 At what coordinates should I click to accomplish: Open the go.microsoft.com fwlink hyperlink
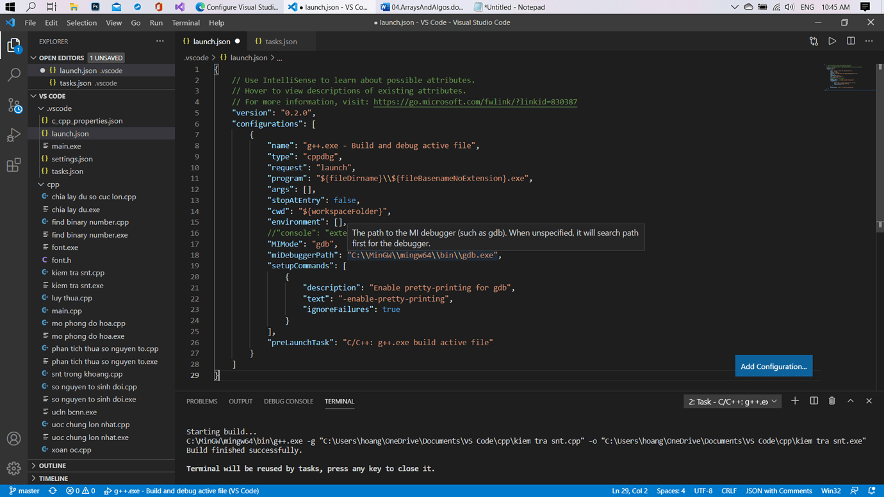475,101
